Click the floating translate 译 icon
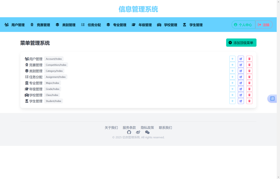The height and width of the screenshot is (179, 280). [x=272, y=98]
